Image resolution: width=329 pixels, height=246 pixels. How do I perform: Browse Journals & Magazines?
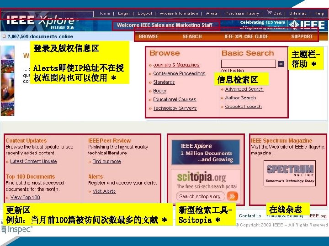176,65
